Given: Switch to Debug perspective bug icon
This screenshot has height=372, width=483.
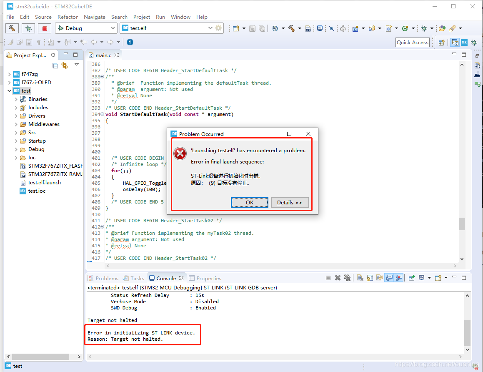Looking at the screenshot, I should point(474,43).
